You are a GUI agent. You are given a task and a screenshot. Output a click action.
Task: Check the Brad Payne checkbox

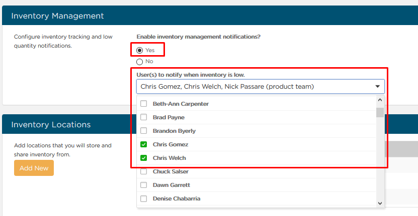click(144, 117)
